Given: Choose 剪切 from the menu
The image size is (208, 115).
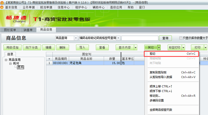Looking at the screenshot, I should pyautogui.click(x=171, y=54).
